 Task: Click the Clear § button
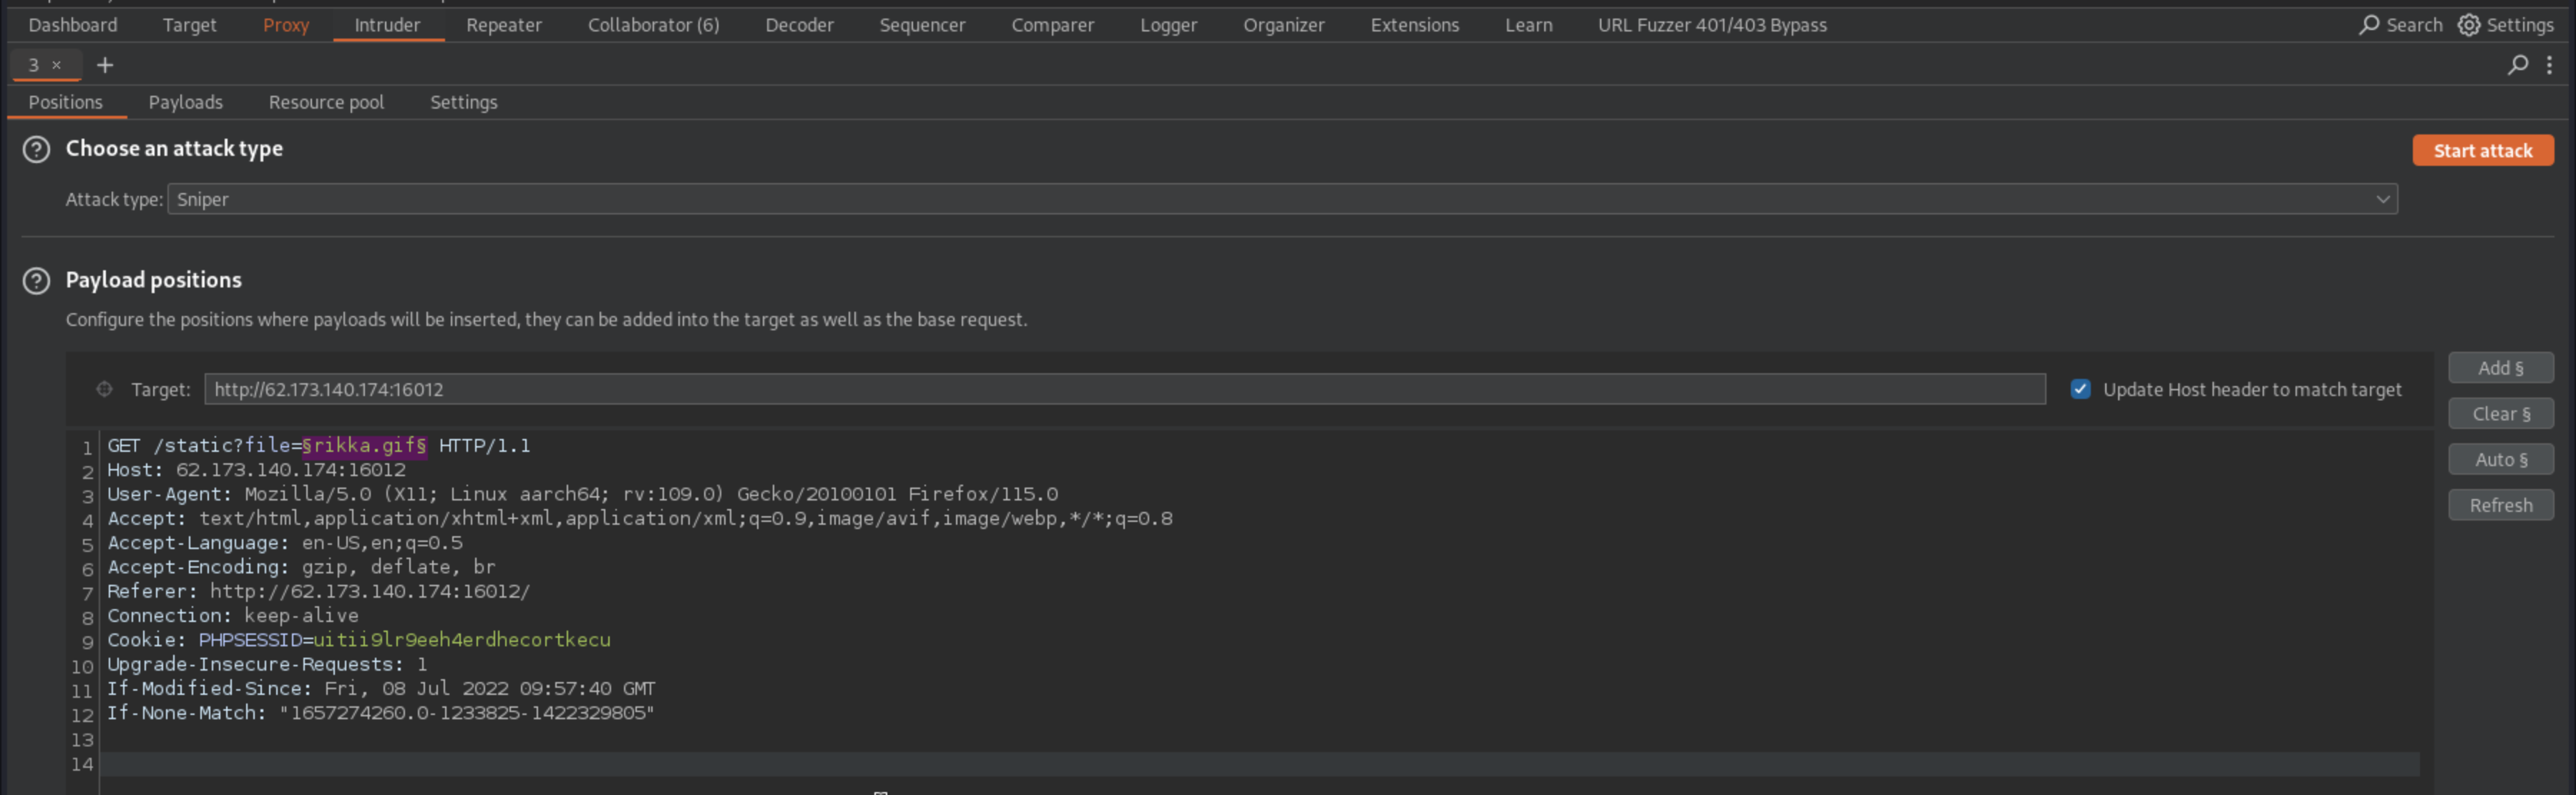[2500, 415]
